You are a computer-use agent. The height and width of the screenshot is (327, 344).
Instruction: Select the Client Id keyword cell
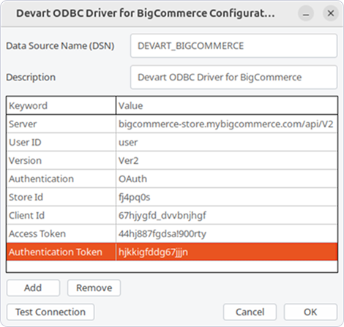coord(61,216)
